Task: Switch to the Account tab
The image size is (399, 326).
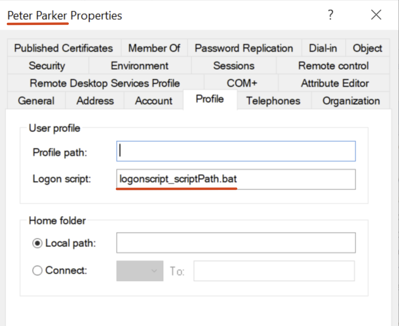Action: point(153,101)
